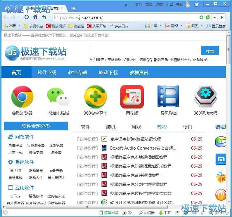Click the 英雄联盟 hot recommendation link
Viewport: 232px width, 217px height.
115,60
